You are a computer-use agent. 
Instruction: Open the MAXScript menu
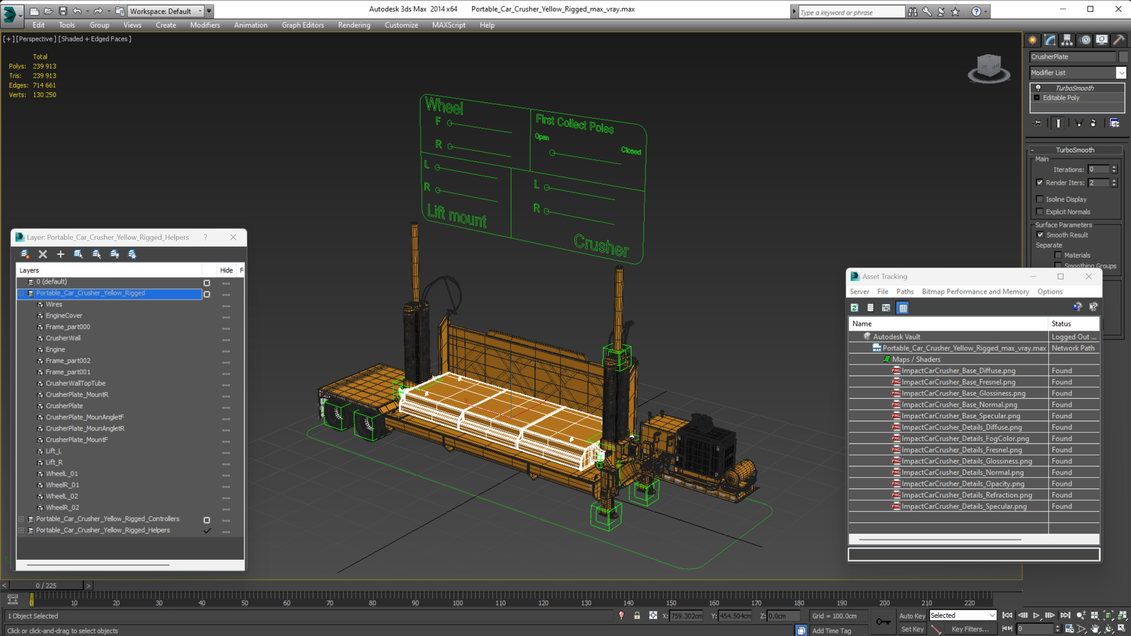(x=448, y=25)
